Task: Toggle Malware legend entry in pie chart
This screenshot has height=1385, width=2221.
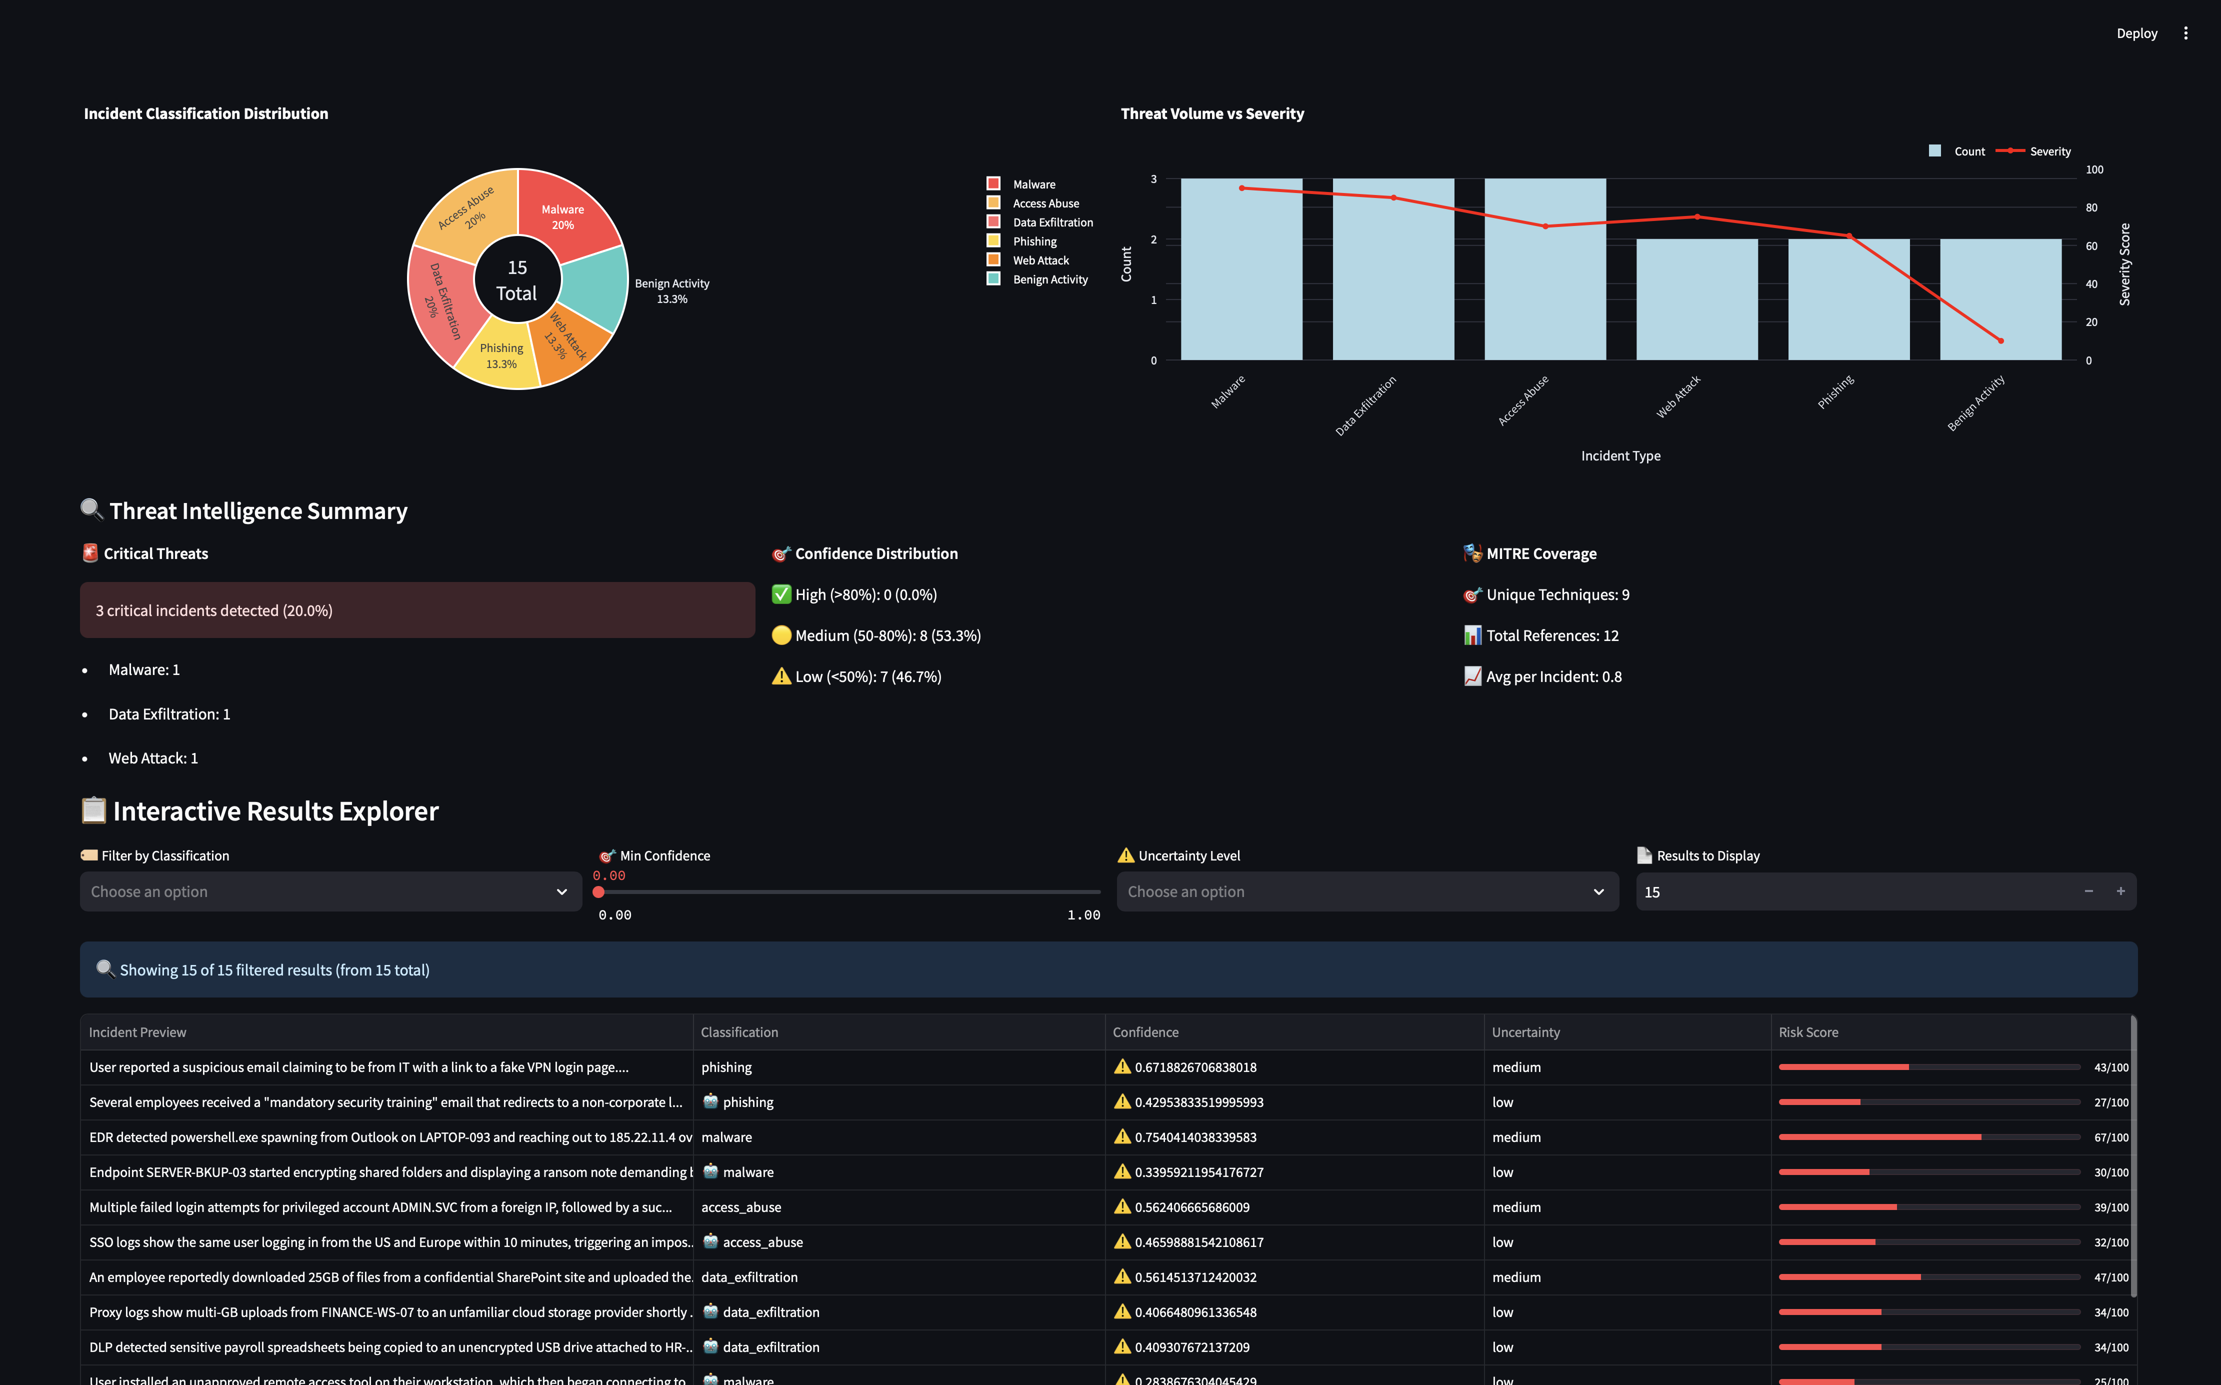Action: click(1033, 184)
